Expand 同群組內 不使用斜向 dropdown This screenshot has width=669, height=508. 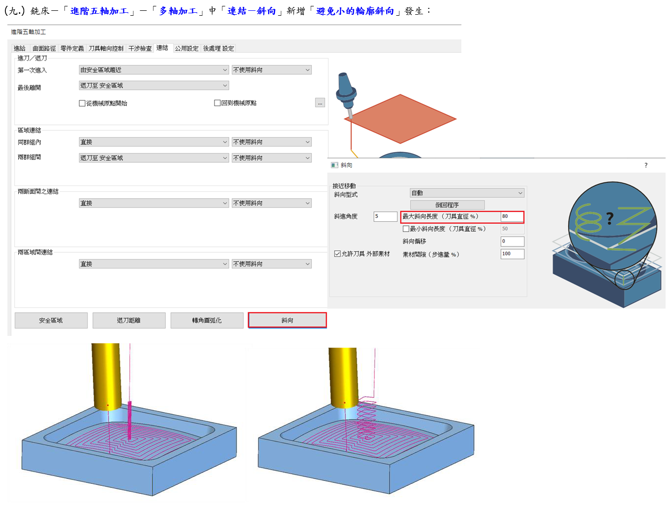tap(272, 142)
